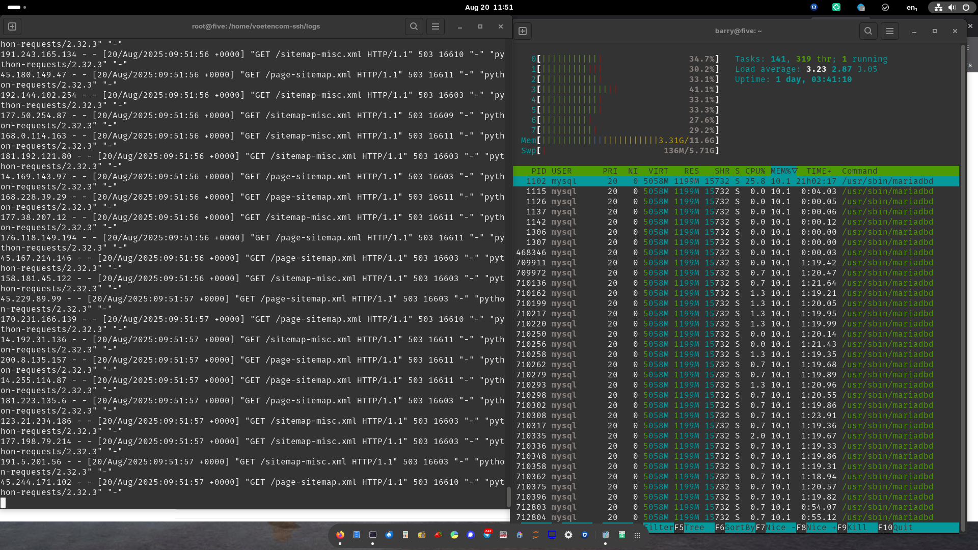Open the text editor dock icon
The image size is (978, 550).
(x=606, y=535)
